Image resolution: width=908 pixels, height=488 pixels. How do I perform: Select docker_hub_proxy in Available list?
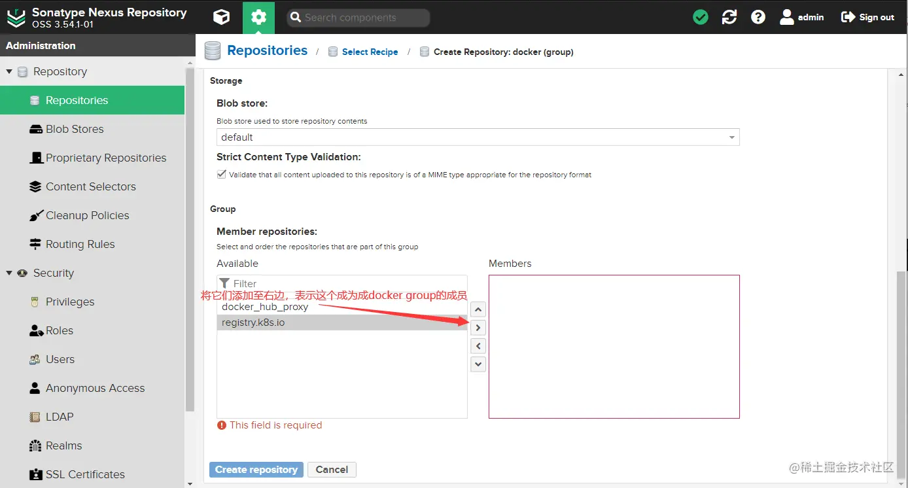[342, 307]
